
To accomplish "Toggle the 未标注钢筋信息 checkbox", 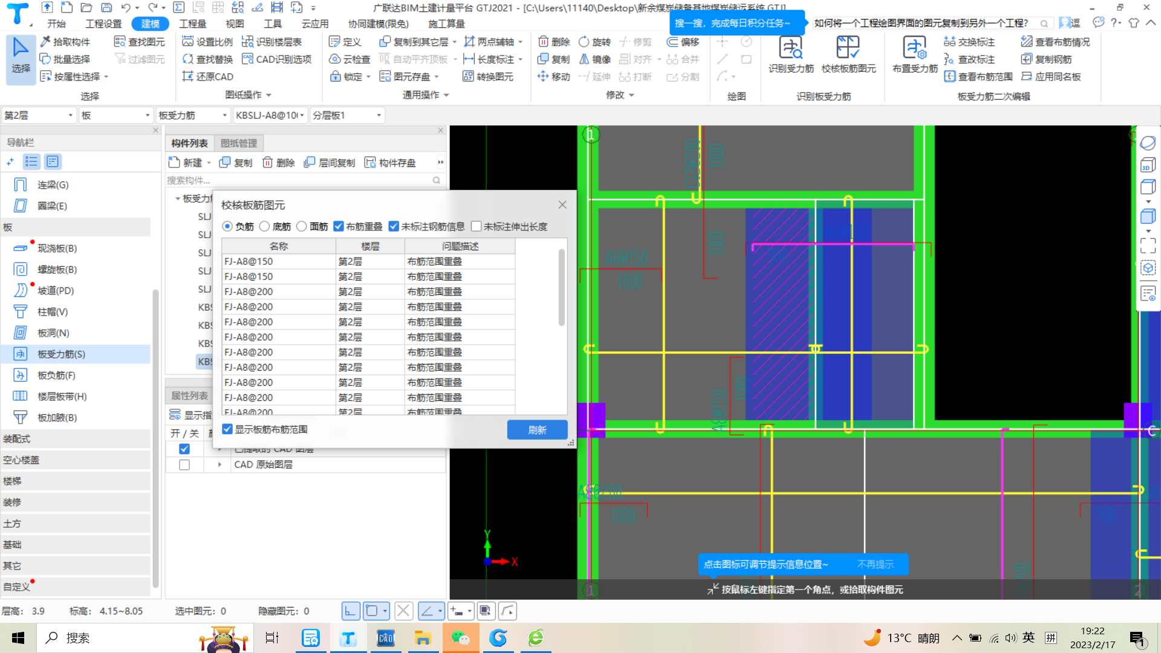I will (x=394, y=226).
